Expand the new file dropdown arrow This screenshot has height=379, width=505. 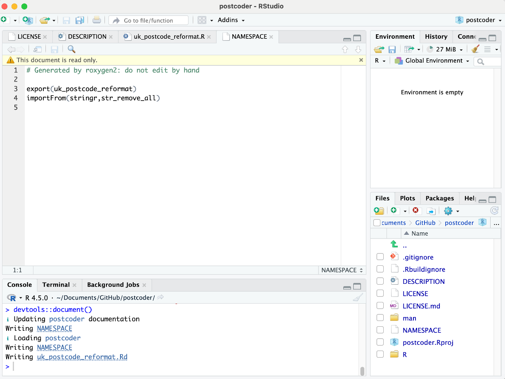point(15,20)
